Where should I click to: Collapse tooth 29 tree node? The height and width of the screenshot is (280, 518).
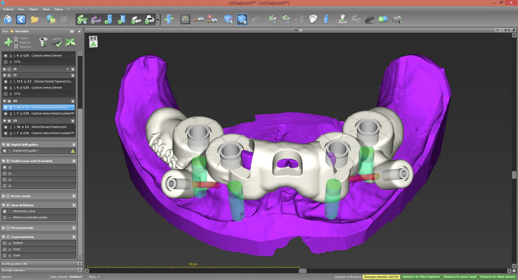tap(4, 76)
